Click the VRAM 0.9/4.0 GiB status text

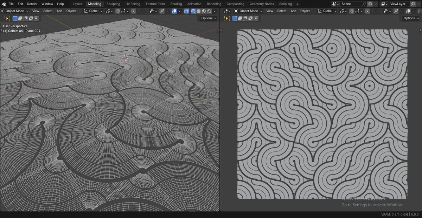click(x=394, y=214)
